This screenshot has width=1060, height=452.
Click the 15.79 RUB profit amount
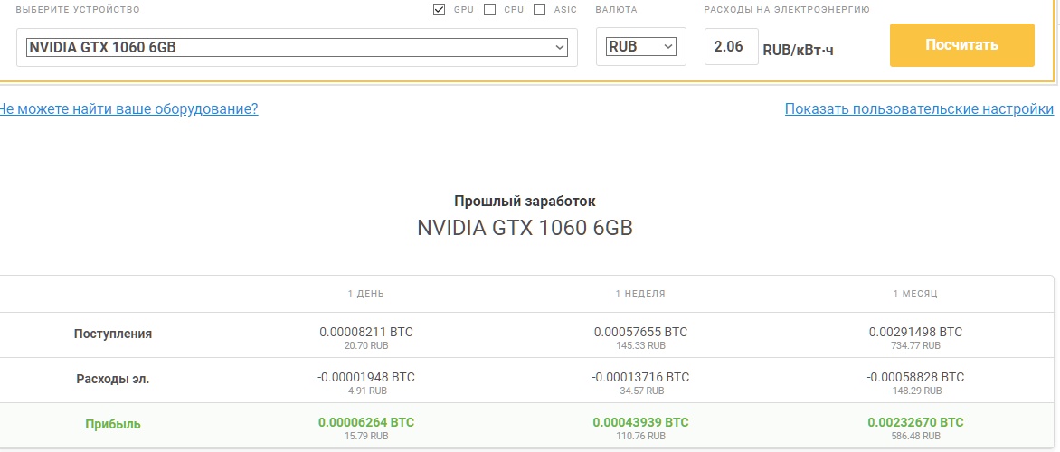(x=365, y=436)
